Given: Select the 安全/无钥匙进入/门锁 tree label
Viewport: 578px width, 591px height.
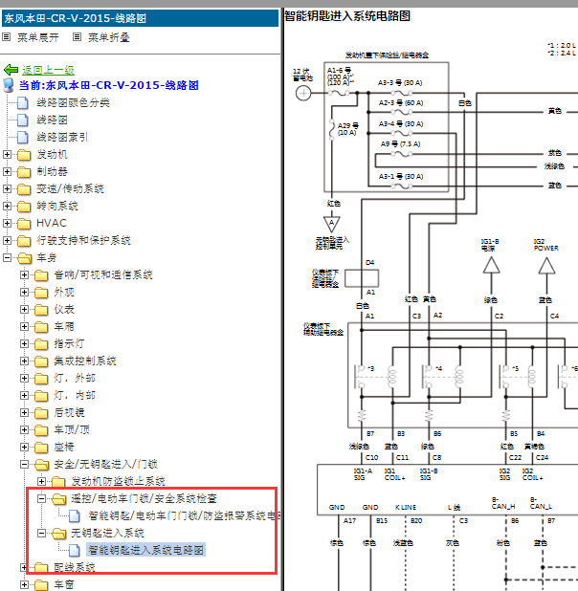Looking at the screenshot, I should [105, 465].
